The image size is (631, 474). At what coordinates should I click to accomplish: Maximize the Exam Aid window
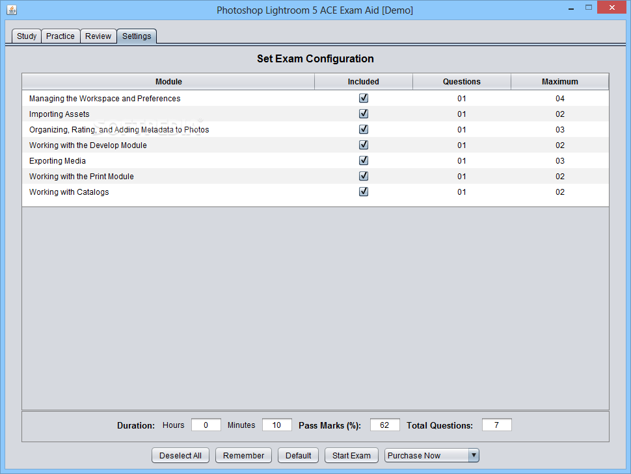pos(588,7)
